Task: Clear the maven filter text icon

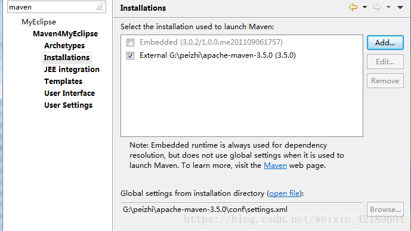Action: pos(100,7)
